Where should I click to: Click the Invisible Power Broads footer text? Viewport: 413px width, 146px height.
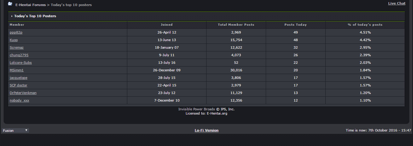(x=197, y=109)
